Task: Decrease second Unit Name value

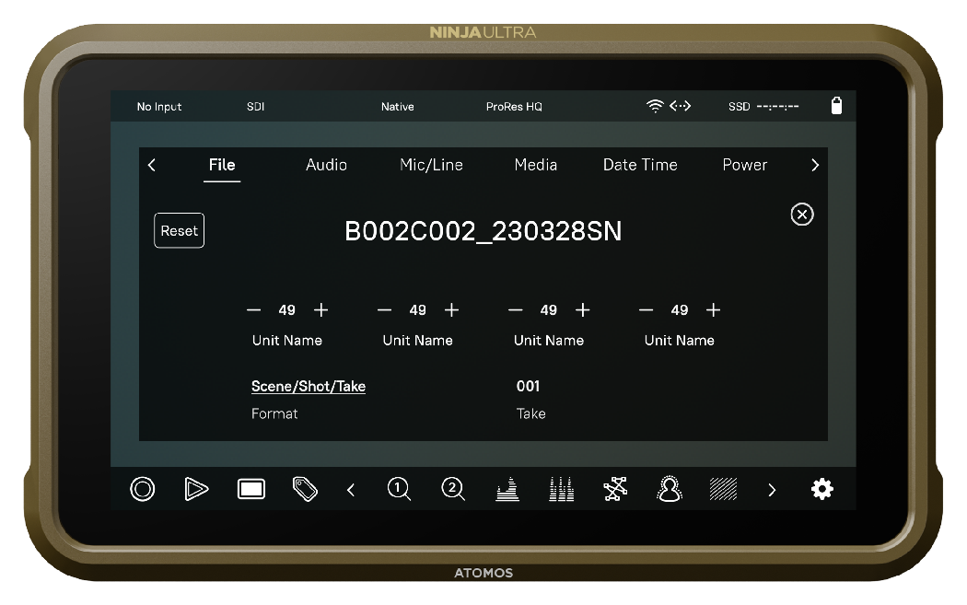Action: tap(384, 310)
